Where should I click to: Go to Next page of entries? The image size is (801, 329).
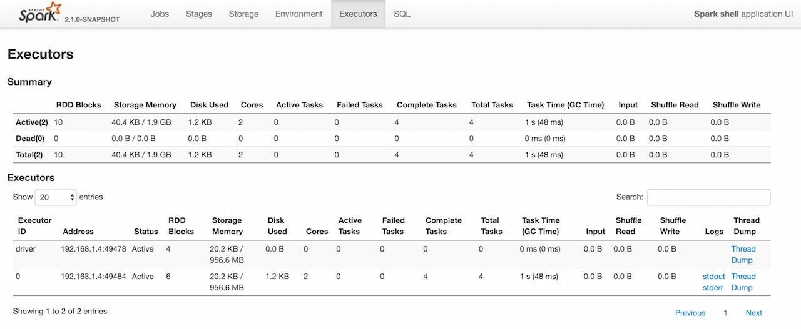point(753,313)
